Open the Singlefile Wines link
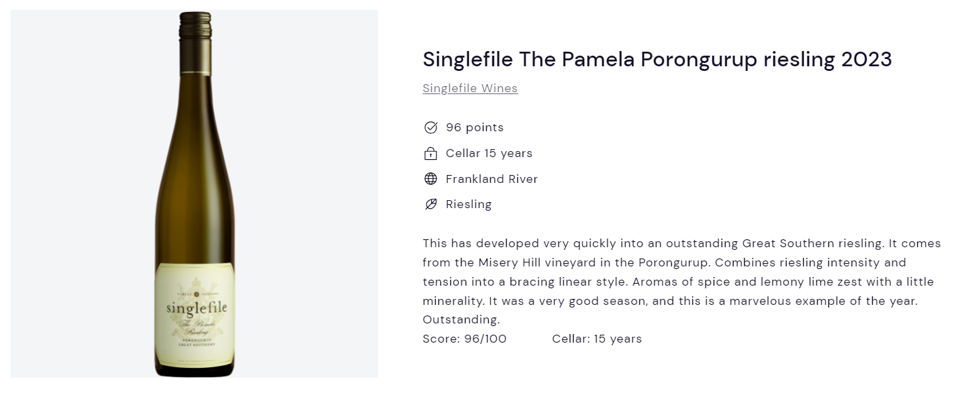Image resolution: width=955 pixels, height=397 pixels. [x=470, y=88]
